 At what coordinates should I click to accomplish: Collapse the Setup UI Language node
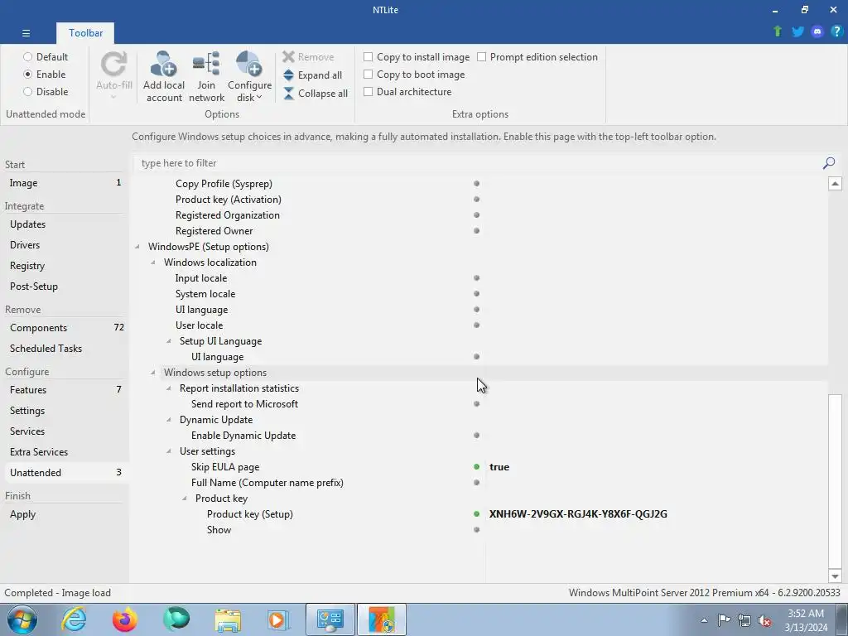click(x=169, y=341)
